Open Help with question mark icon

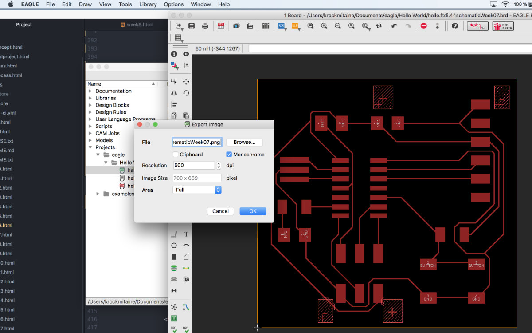coord(454,26)
